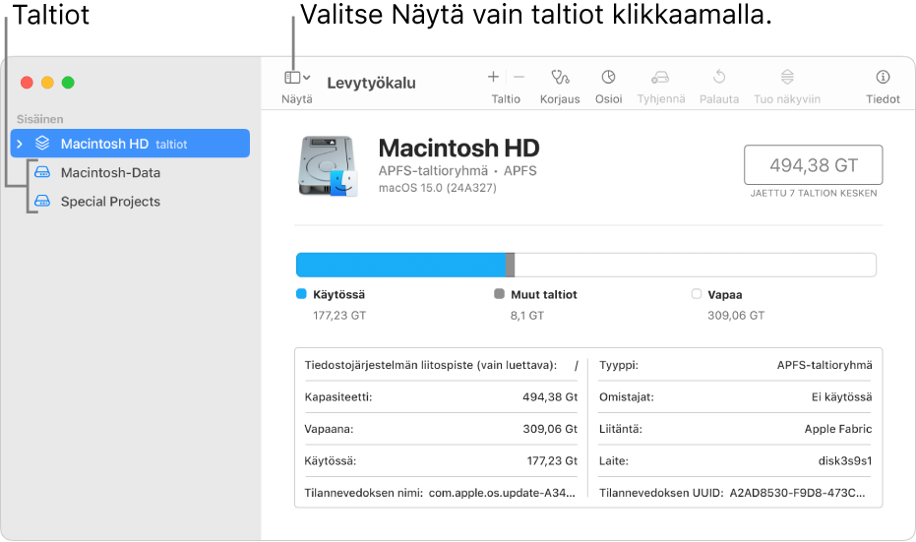This screenshot has height=542, width=916.
Task: Select the Special Projects volume
Action: tap(110, 201)
